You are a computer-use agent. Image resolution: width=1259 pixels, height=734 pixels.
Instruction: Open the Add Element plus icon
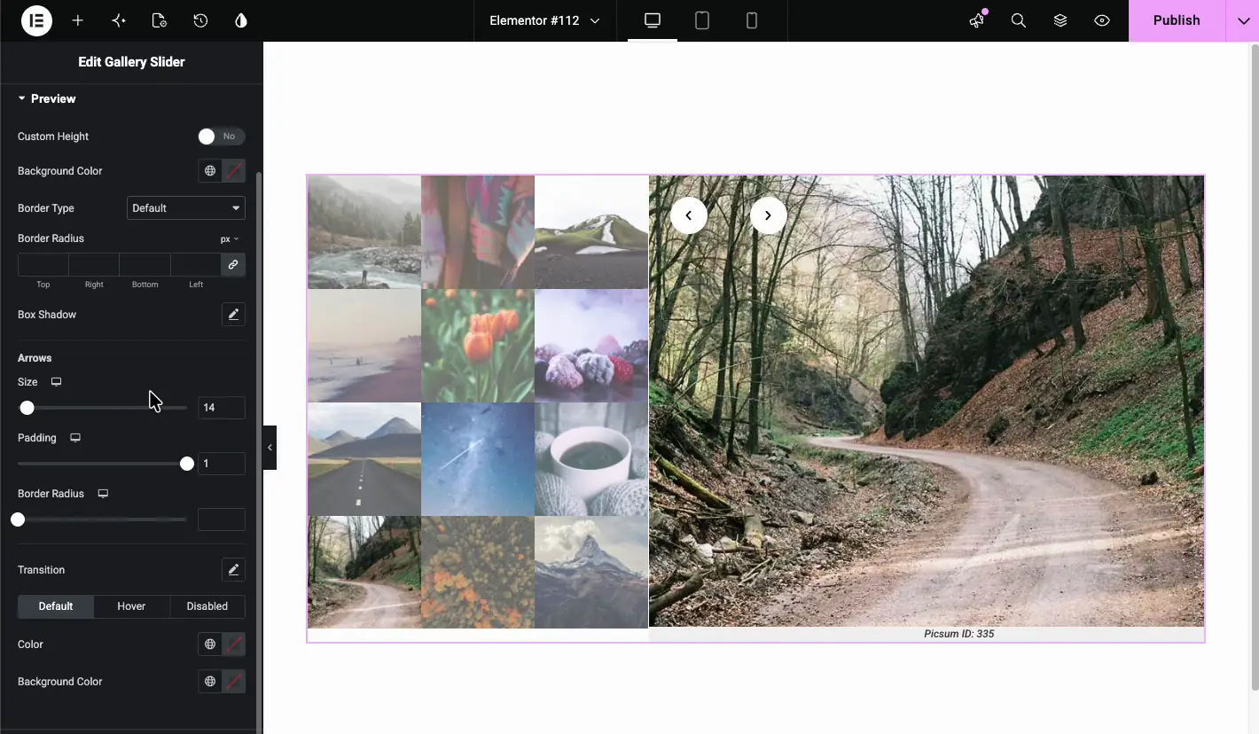point(78,20)
